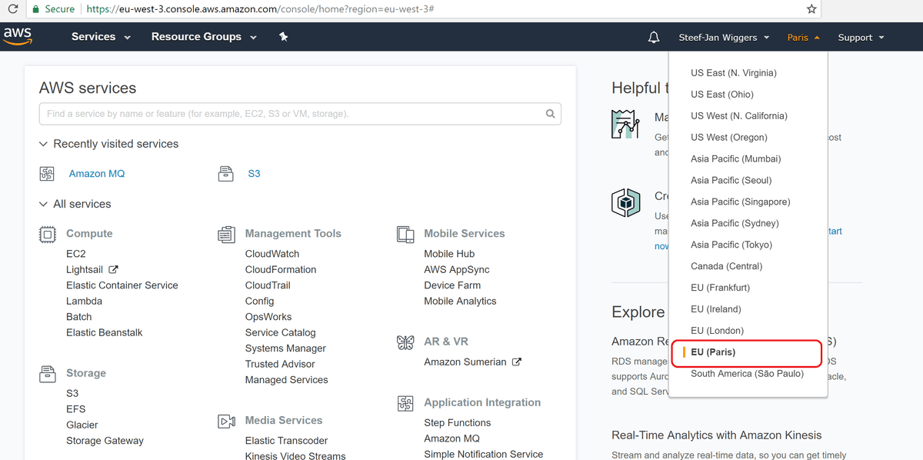Open Storage Gateway service
The width and height of the screenshot is (923, 460).
click(105, 442)
